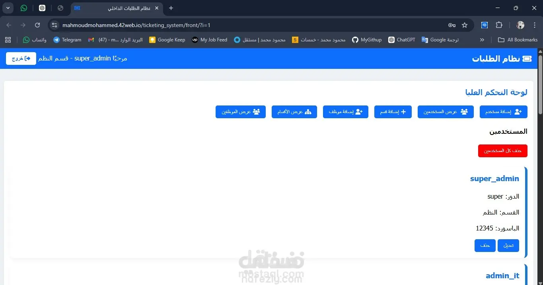Click the إضافة قسم button
This screenshot has height=285, width=543.
(x=393, y=112)
